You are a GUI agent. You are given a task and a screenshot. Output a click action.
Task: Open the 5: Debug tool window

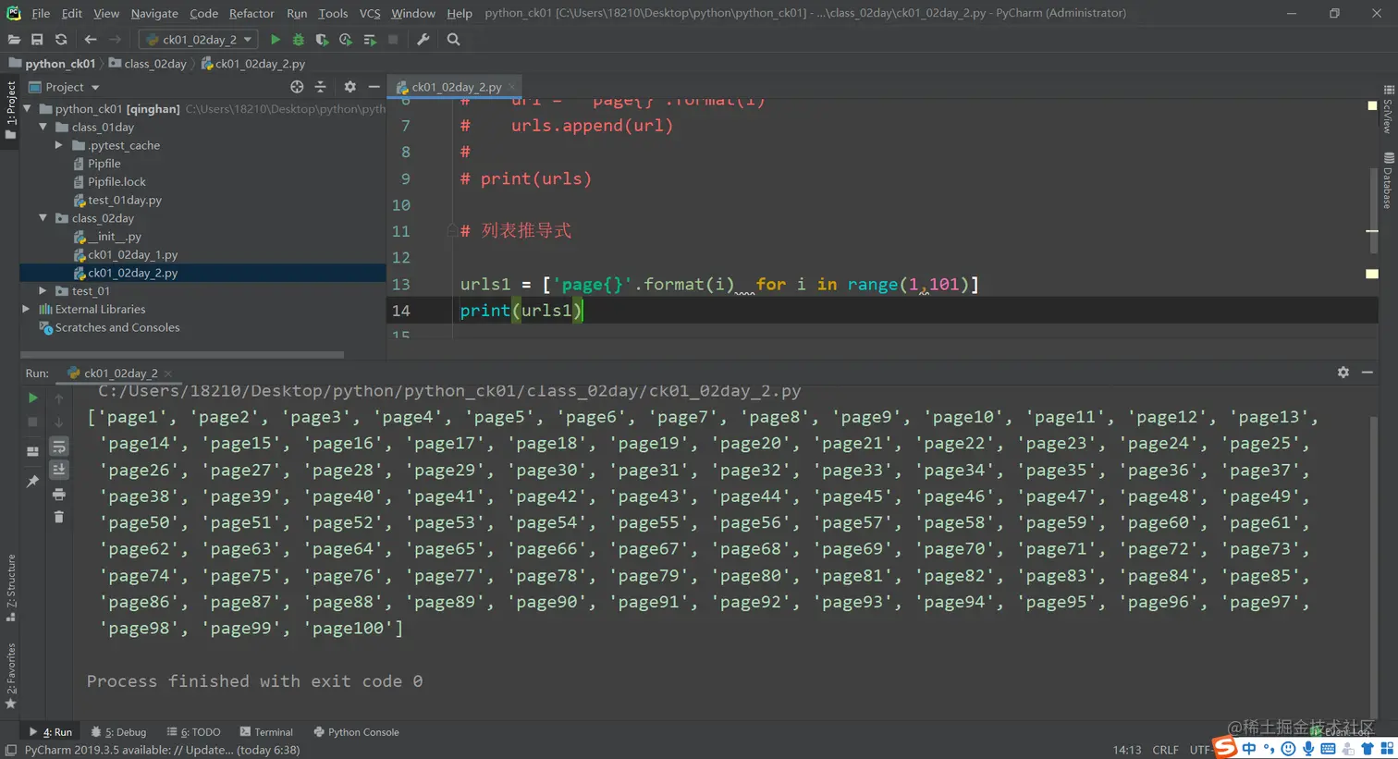pyautogui.click(x=119, y=732)
